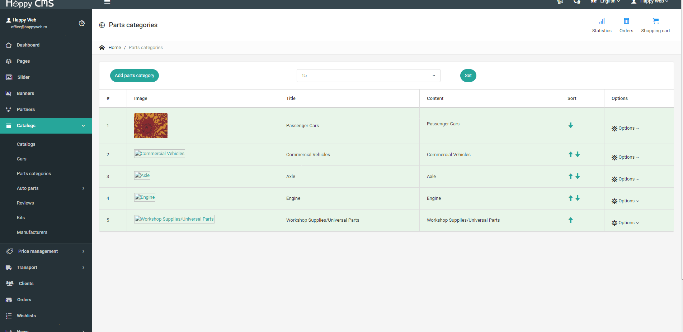Expand the Auto parts submenu
The image size is (683, 332).
tap(46, 188)
